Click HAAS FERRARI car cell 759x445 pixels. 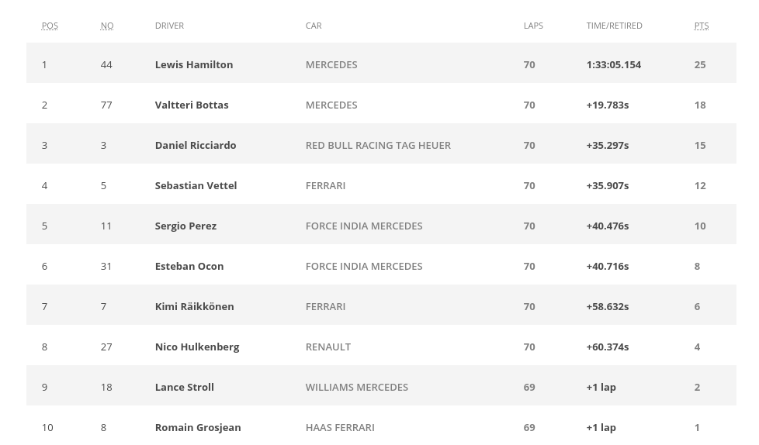coord(340,427)
